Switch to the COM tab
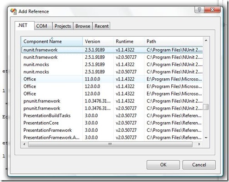Image resolution: width=229 pixels, height=182 pixels. click(x=43, y=26)
